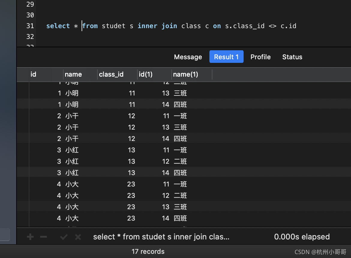Click line 31 in the SQL editor
Viewport: 351px width, 258px height.
(171, 26)
